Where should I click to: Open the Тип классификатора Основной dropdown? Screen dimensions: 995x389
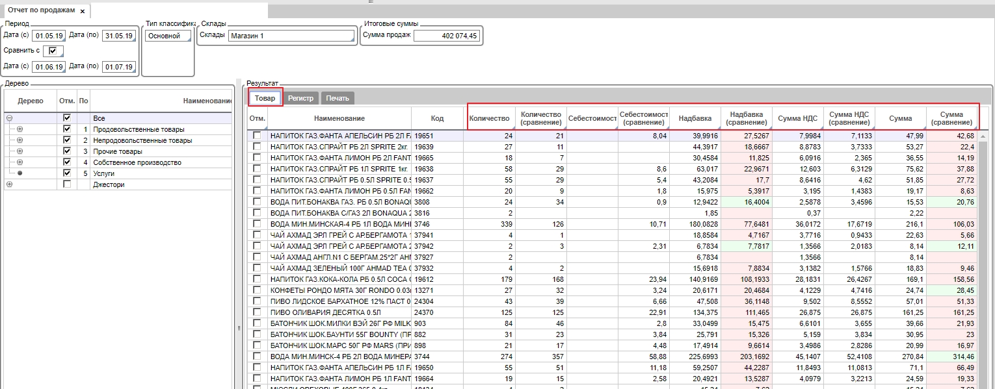(169, 36)
